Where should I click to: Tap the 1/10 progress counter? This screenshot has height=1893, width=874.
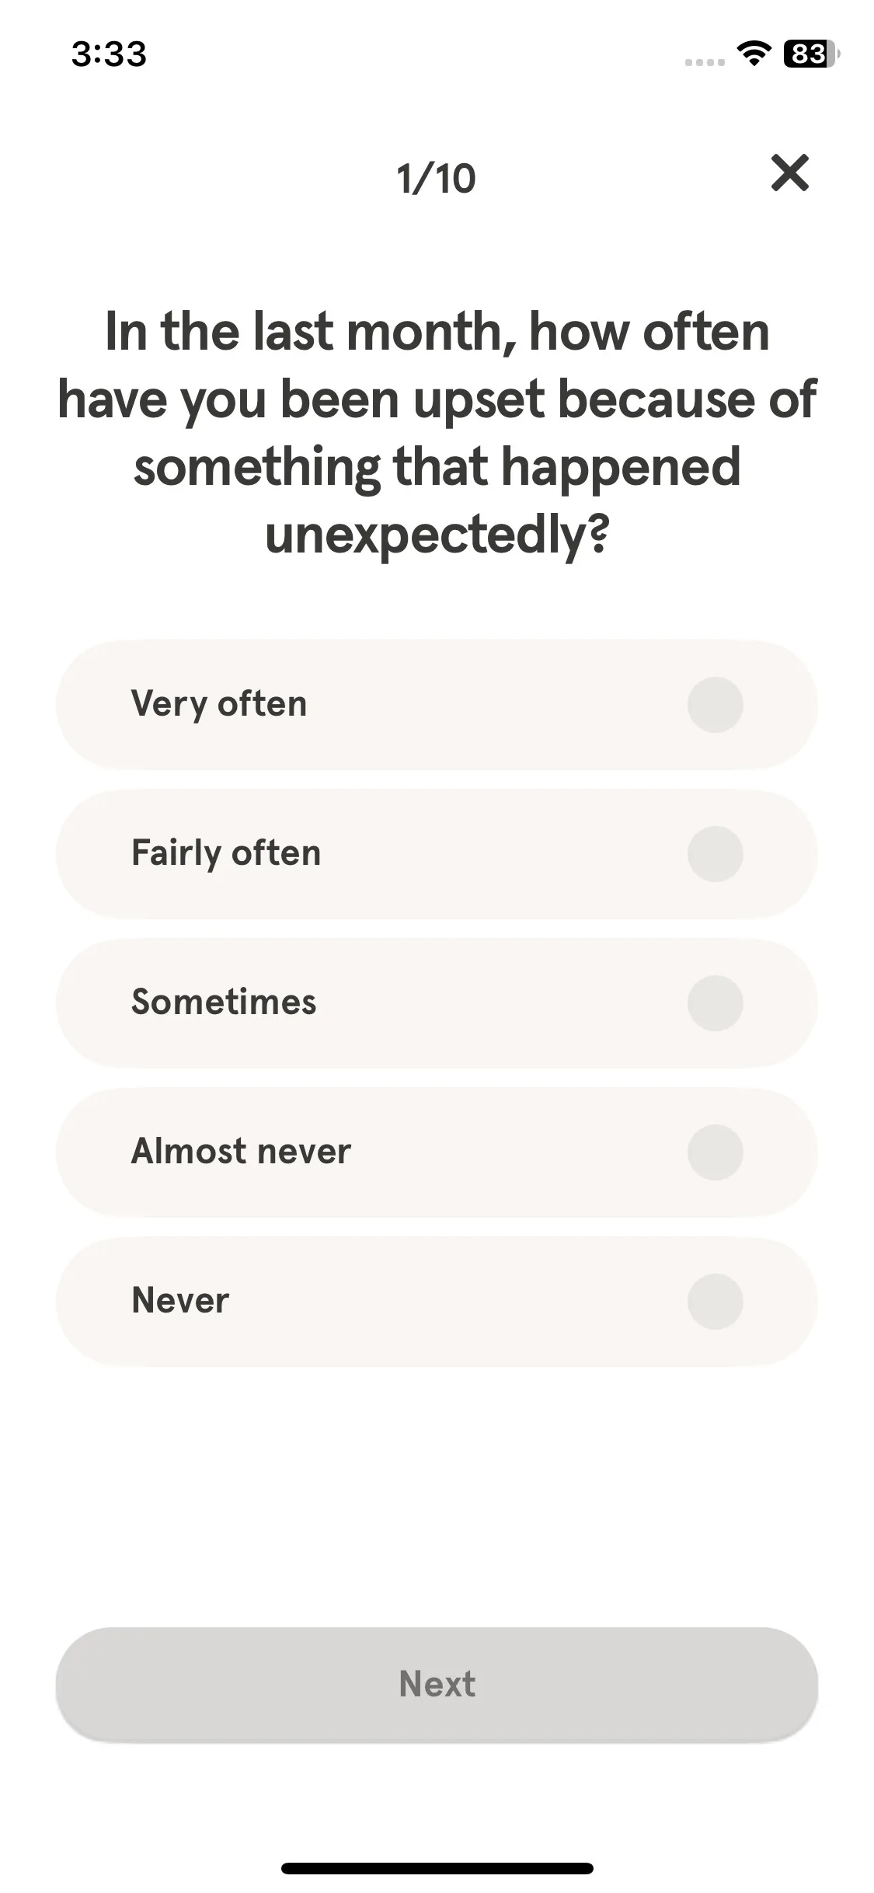coord(436,179)
